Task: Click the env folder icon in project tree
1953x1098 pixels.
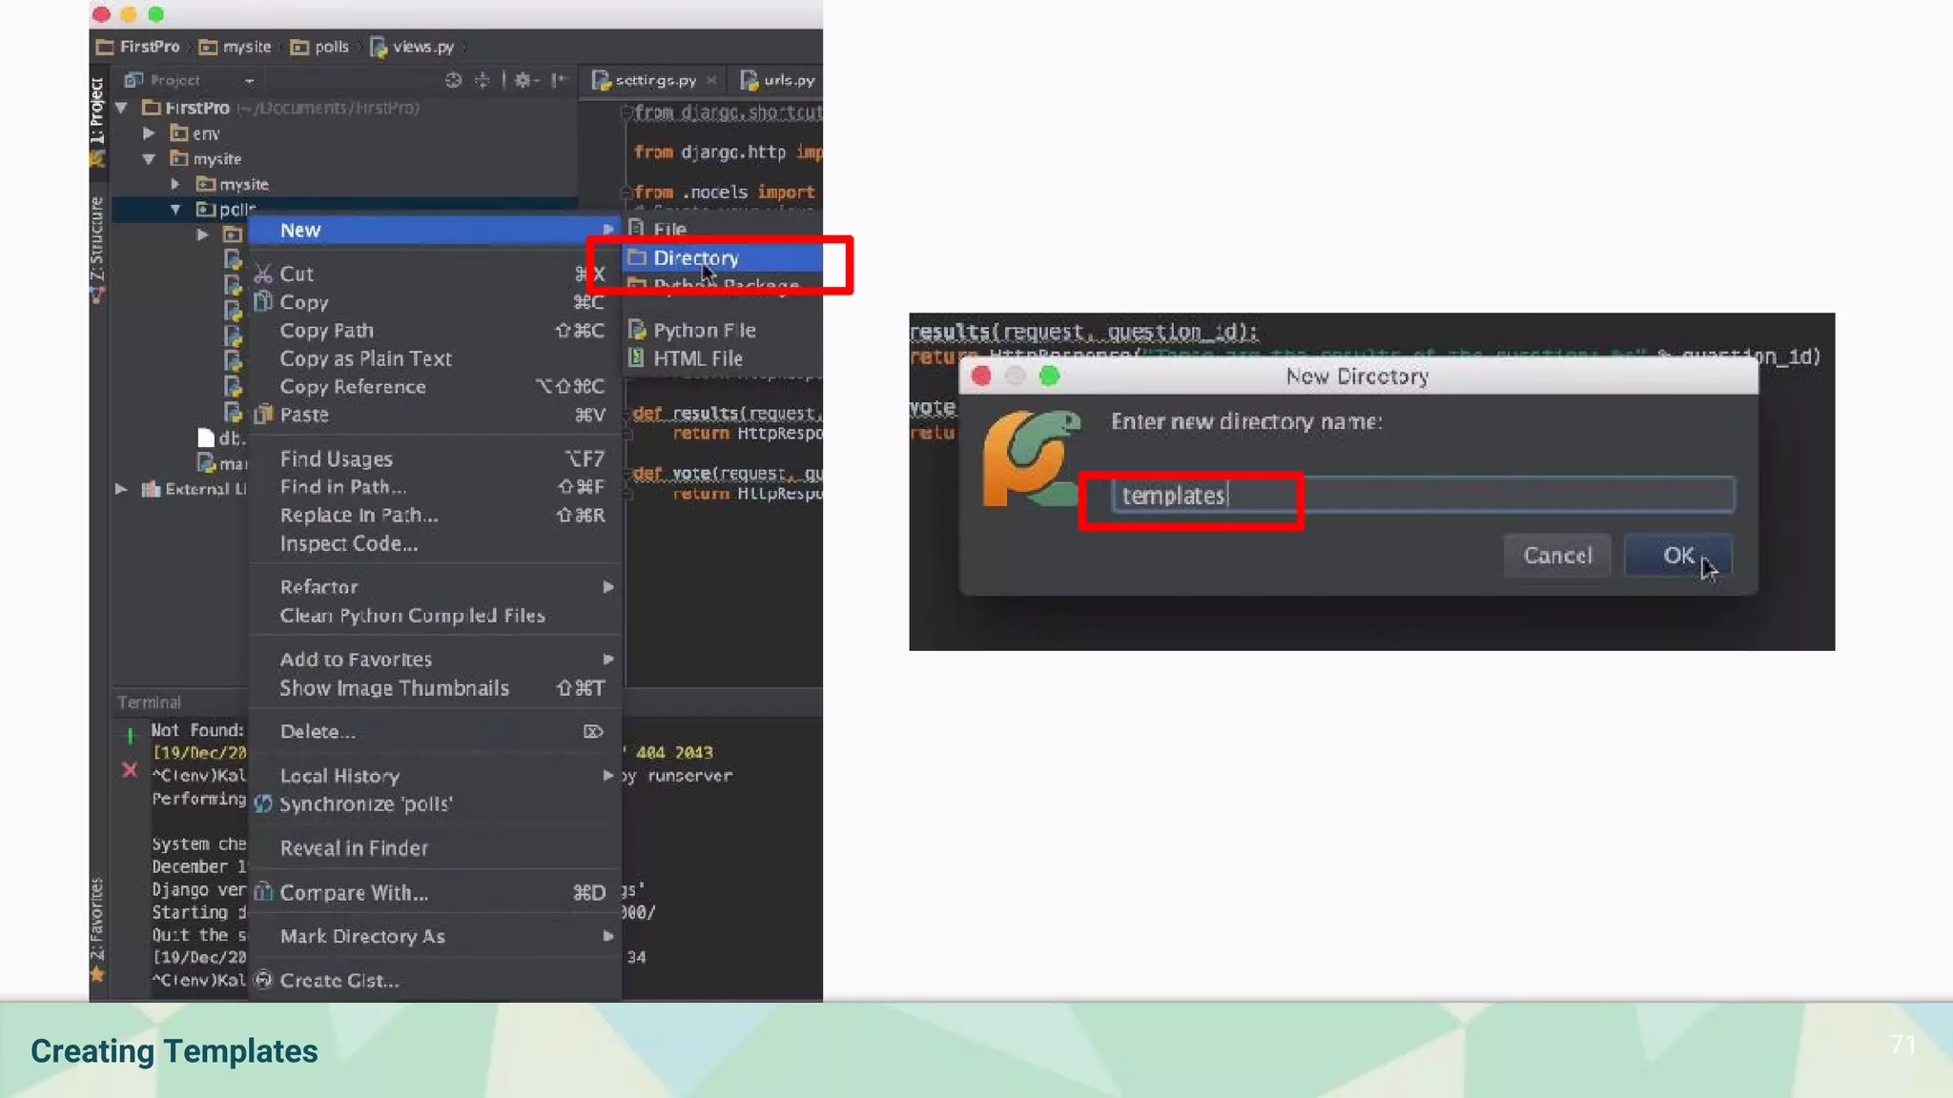Action: tap(179, 133)
